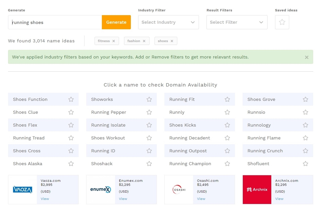Star the Runnology name

[x=305, y=125]
